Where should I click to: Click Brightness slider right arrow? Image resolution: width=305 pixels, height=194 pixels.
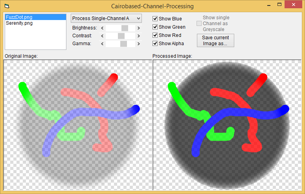point(138,28)
